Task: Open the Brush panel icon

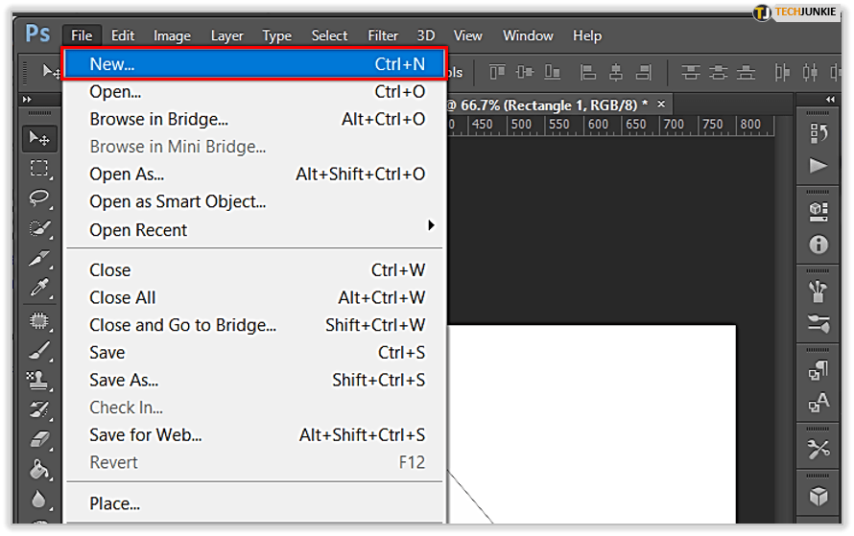Action: coord(818,291)
